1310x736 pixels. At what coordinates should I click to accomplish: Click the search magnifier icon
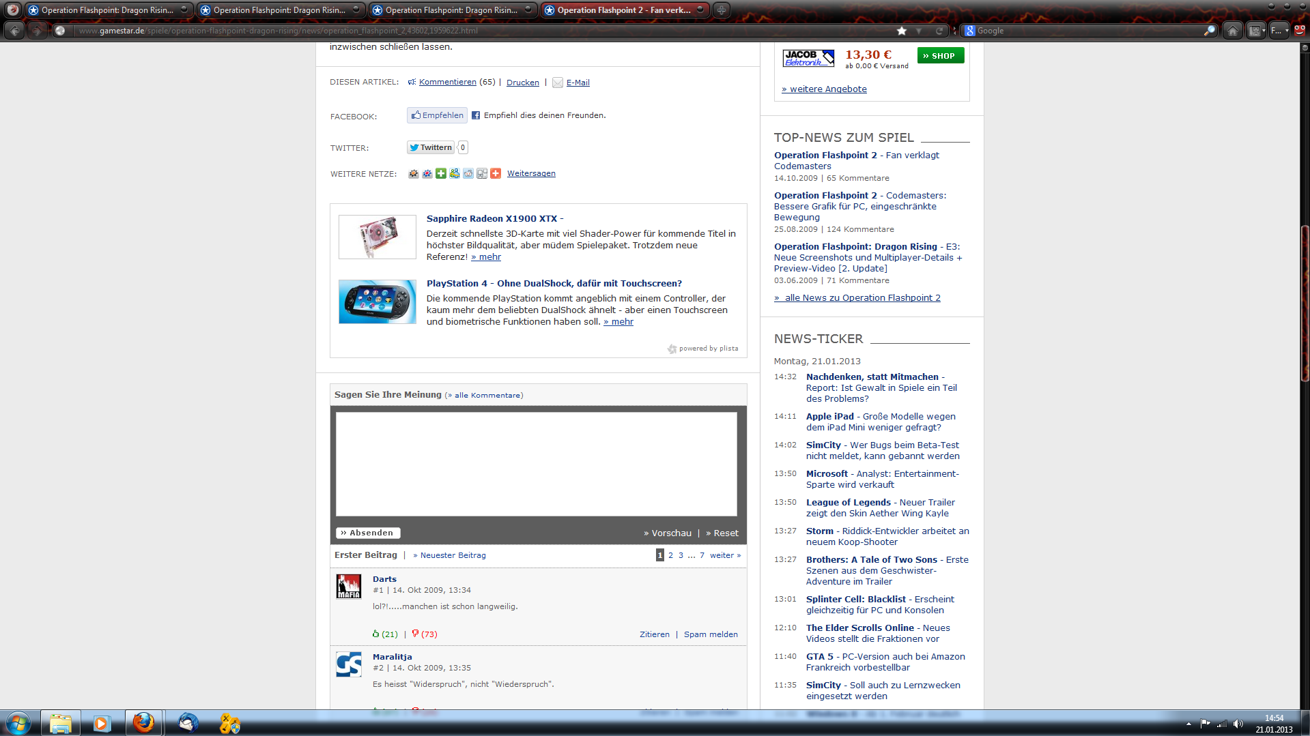(1210, 31)
